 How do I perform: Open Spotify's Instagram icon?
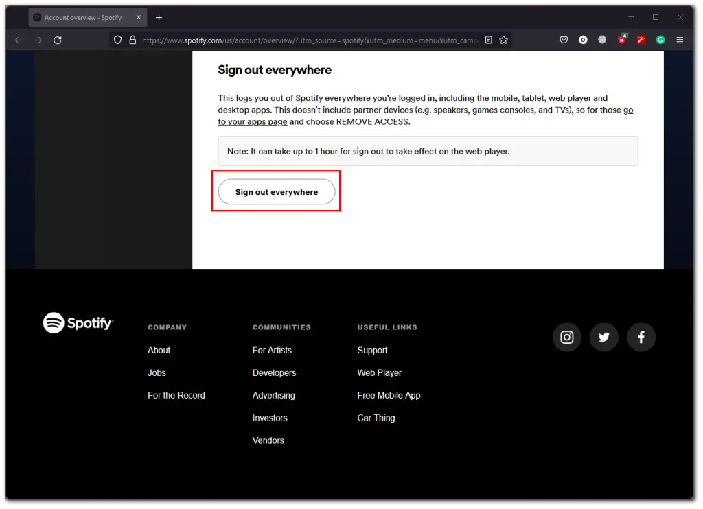[x=567, y=338]
